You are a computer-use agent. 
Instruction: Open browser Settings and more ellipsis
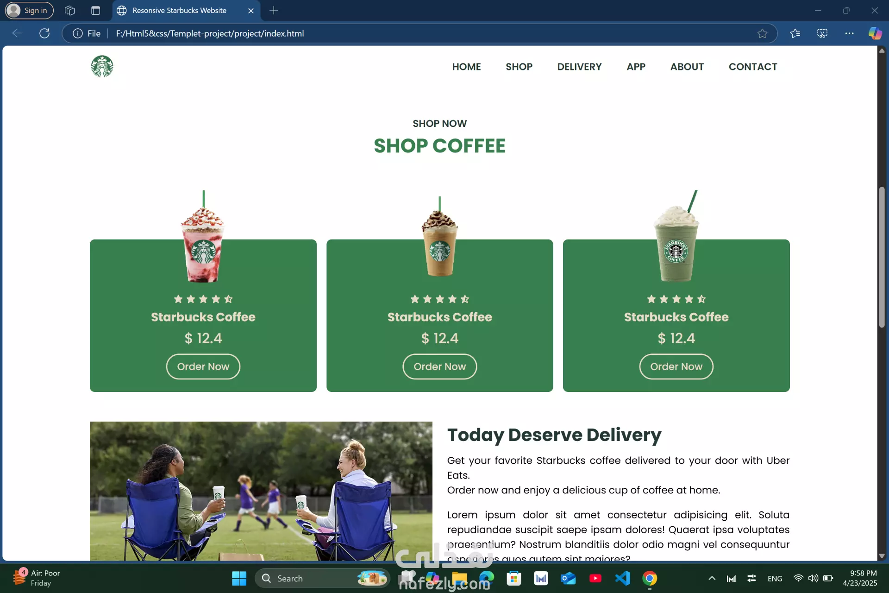click(849, 33)
